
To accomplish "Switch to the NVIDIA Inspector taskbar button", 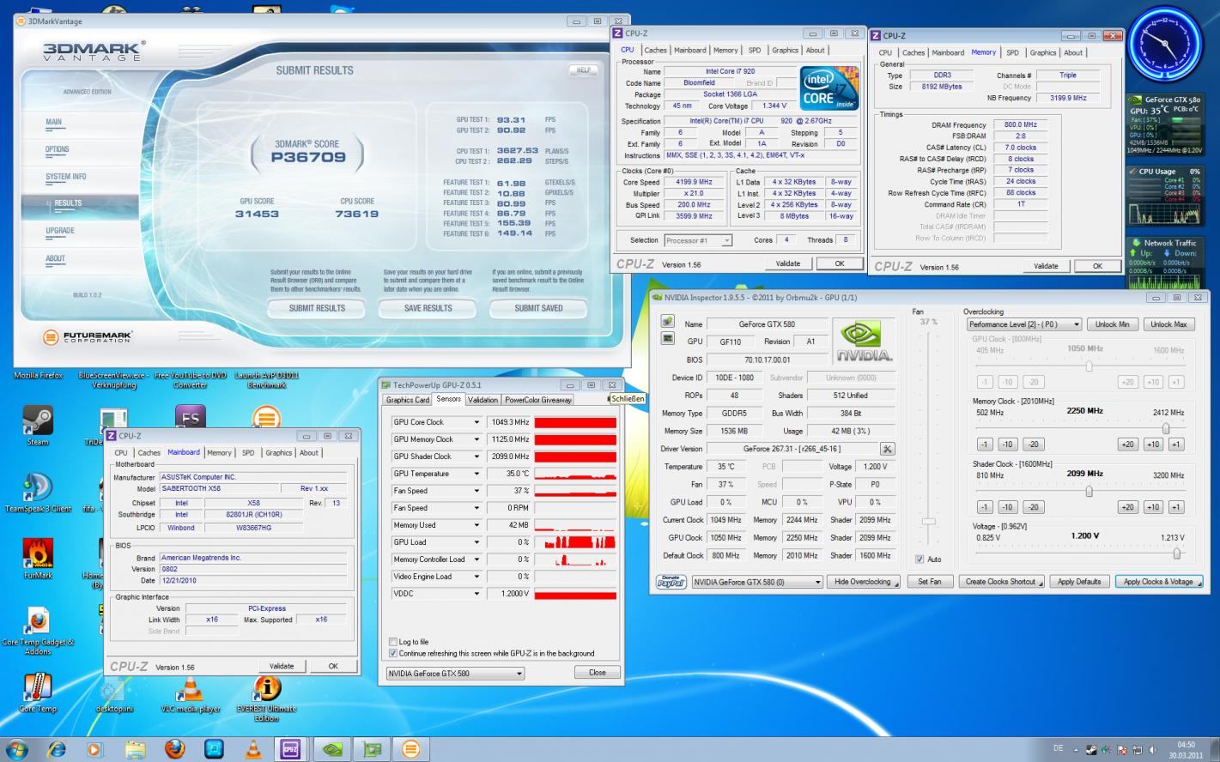I will pyautogui.click(x=331, y=749).
